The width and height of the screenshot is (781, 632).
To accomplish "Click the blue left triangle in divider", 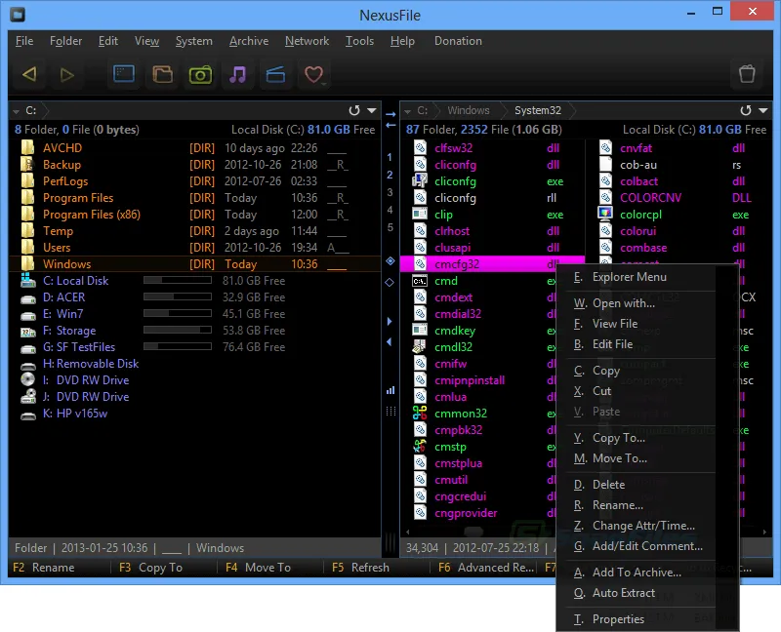I will click(x=389, y=342).
